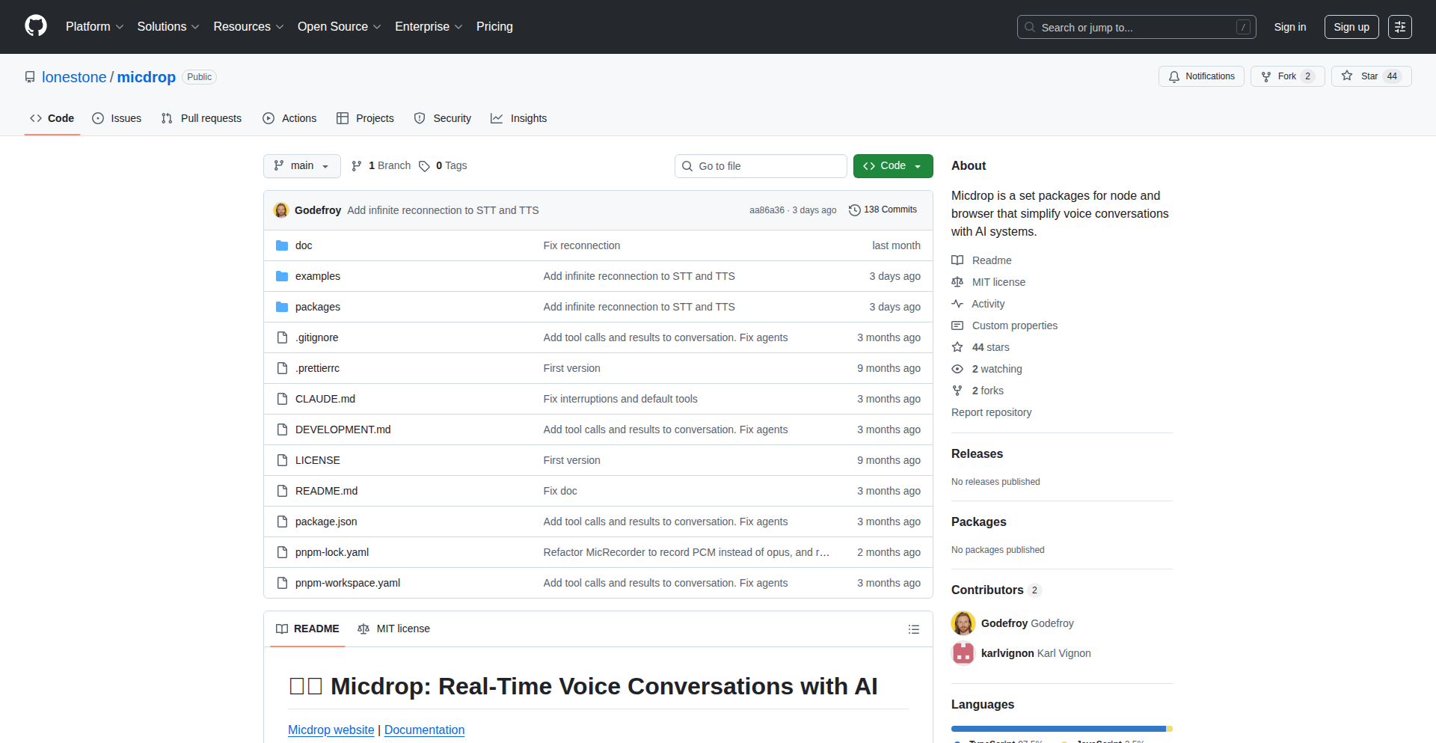This screenshot has width=1436, height=743.
Task: Open the lonestone owner page
Action: click(x=74, y=77)
